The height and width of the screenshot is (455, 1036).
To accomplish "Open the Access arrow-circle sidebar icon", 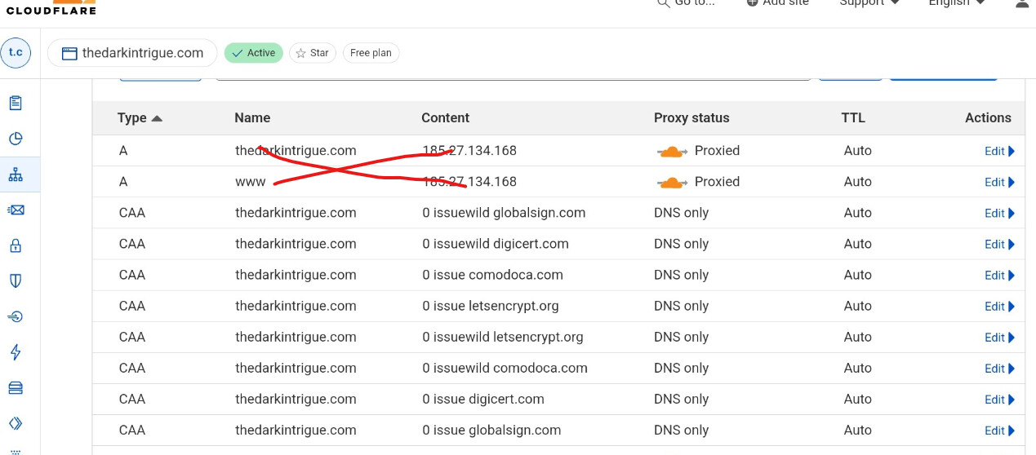I will pyautogui.click(x=16, y=316).
